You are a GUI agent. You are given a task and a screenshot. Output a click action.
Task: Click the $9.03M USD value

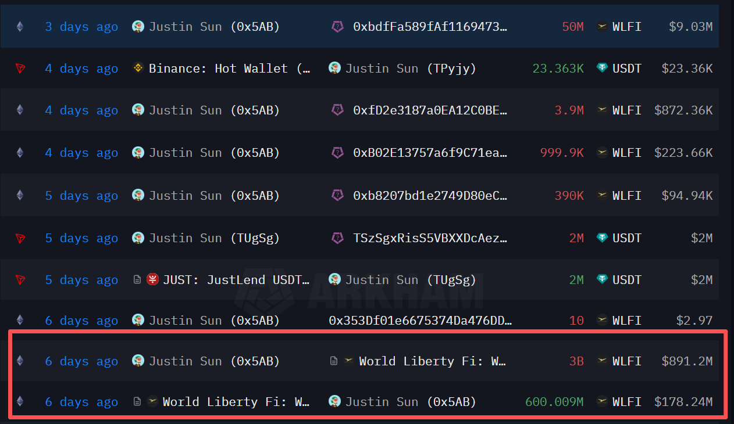690,26
